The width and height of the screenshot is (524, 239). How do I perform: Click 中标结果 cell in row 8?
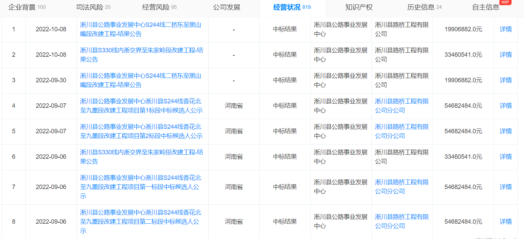click(285, 222)
